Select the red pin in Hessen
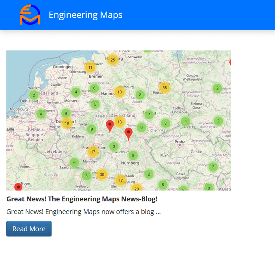This screenshot has height=266, width=275. click(x=110, y=125)
